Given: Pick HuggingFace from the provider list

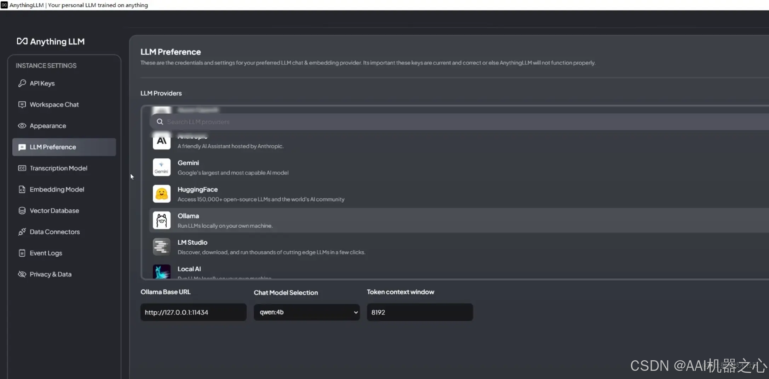Looking at the screenshot, I should (x=459, y=194).
